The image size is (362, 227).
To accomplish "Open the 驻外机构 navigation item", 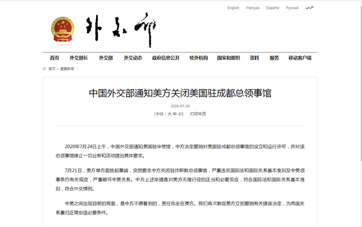I will pos(199,58).
